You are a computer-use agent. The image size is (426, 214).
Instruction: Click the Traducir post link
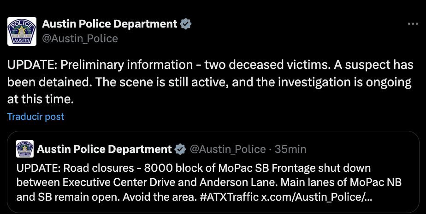click(35, 117)
